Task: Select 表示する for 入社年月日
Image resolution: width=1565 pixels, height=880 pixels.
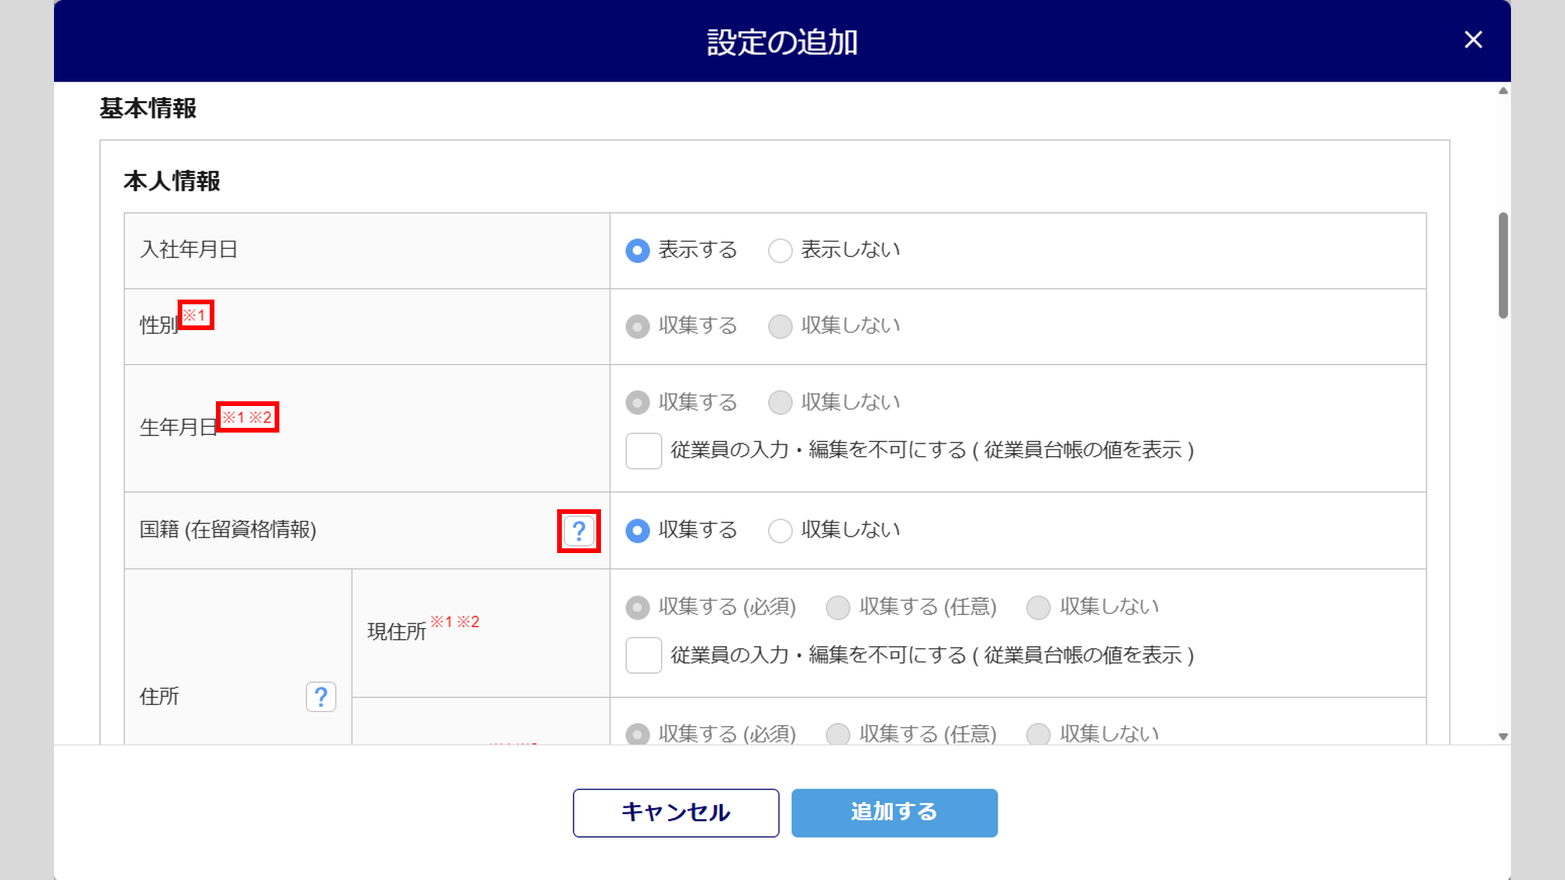Action: click(638, 250)
